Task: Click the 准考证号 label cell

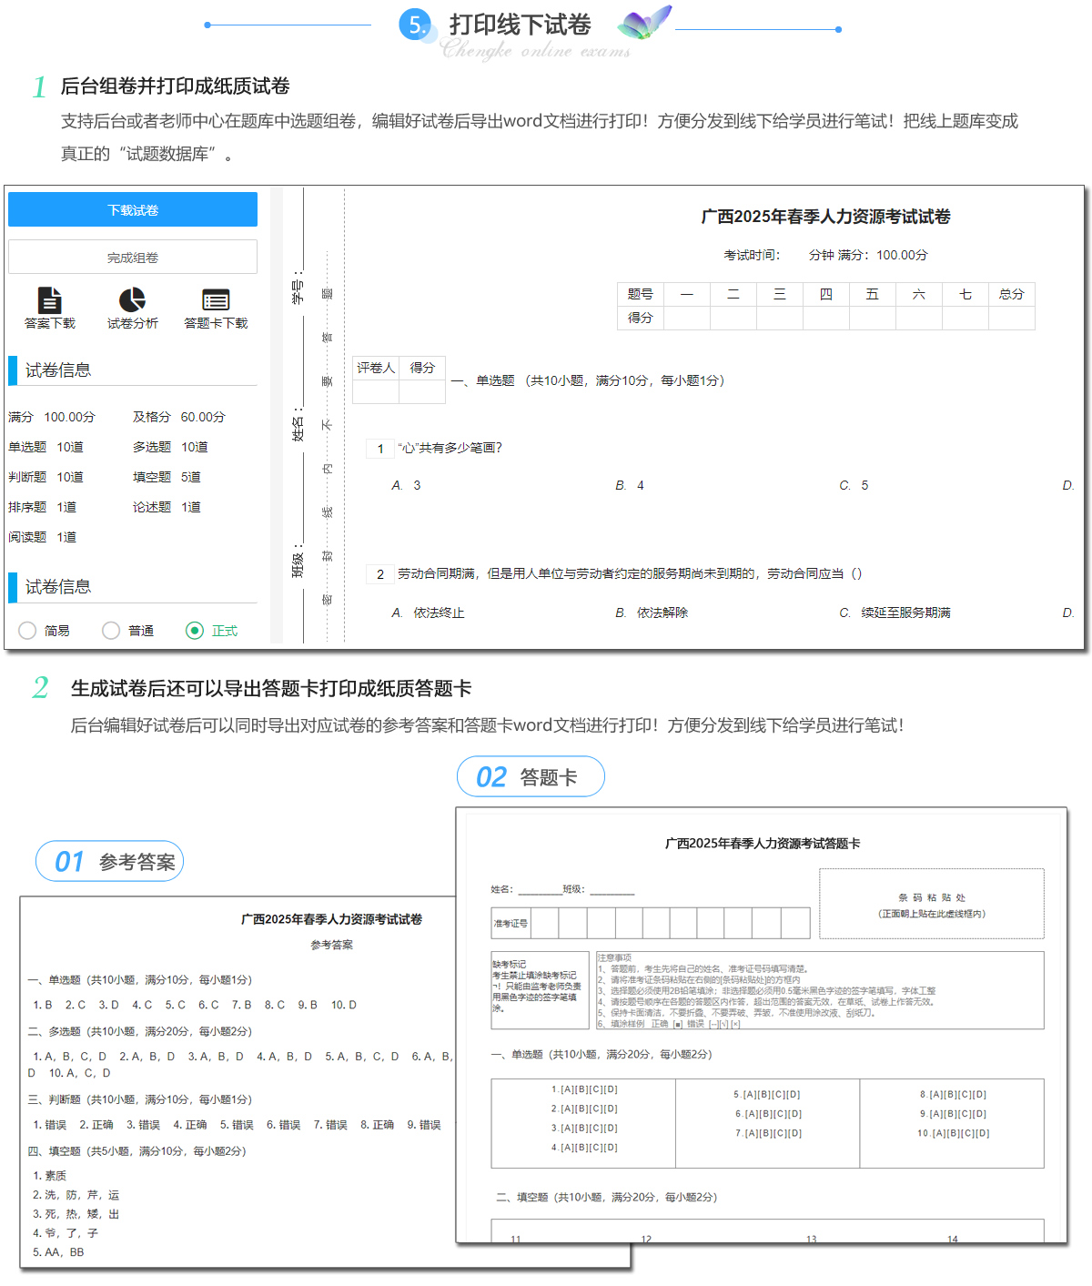Action: click(x=511, y=923)
